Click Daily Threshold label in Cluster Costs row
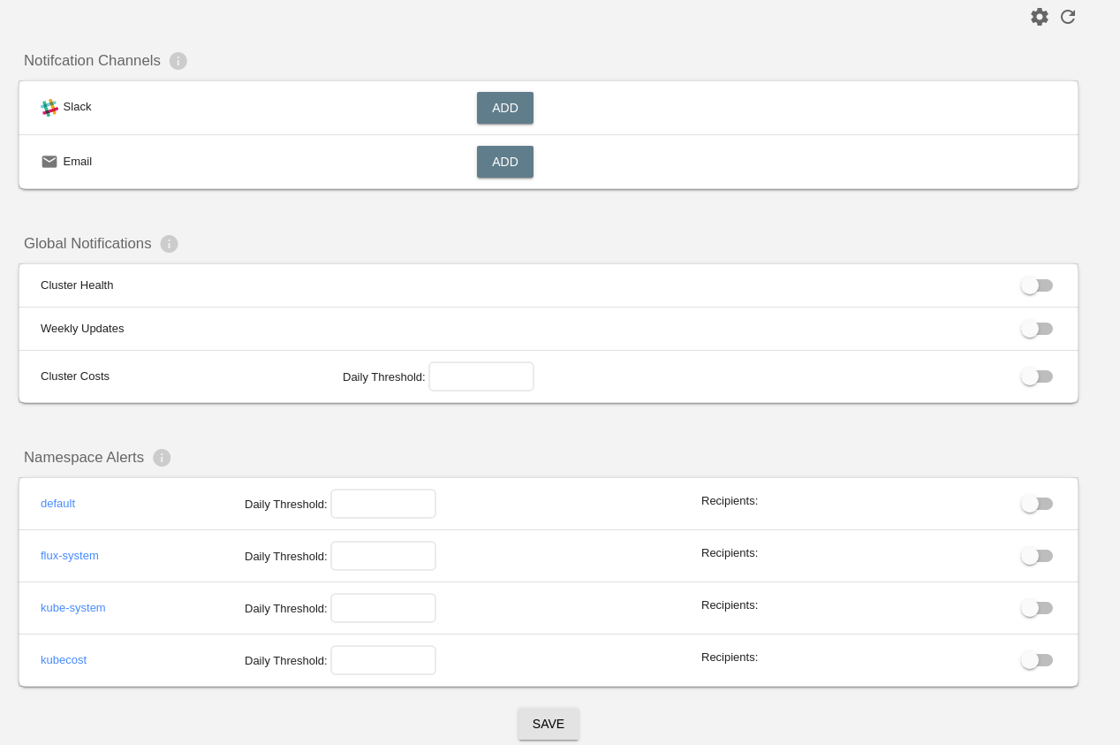Image resolution: width=1120 pixels, height=745 pixels. click(x=384, y=377)
